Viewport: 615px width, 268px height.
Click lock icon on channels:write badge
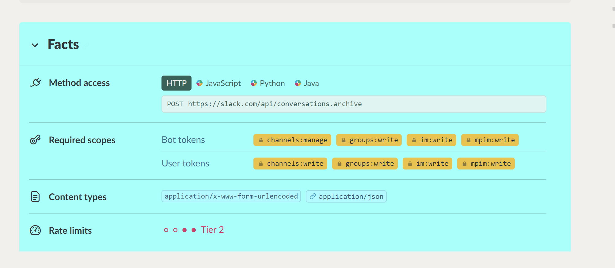[x=261, y=164]
